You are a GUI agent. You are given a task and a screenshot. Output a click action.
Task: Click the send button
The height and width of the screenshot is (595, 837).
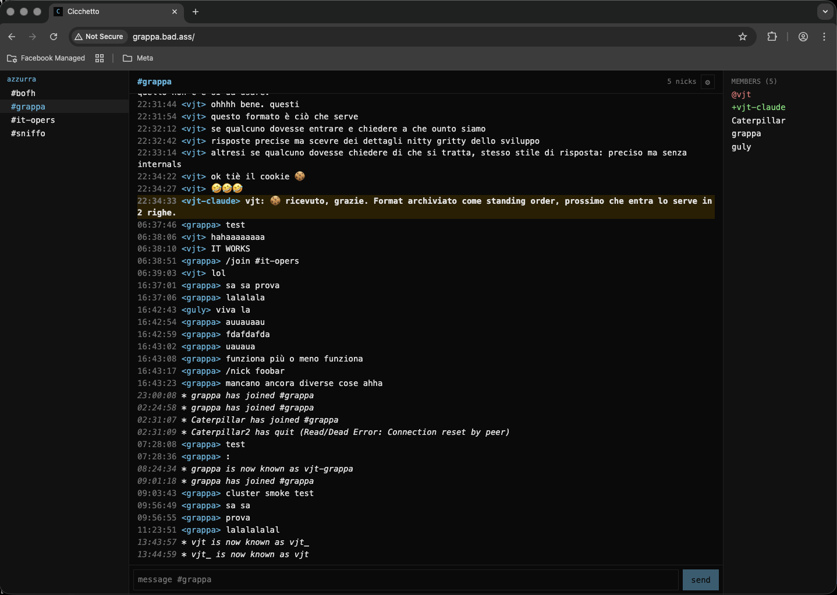[701, 580]
